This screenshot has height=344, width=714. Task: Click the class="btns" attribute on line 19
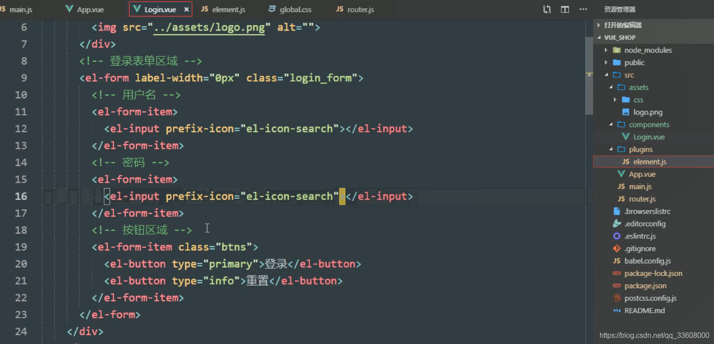coord(215,247)
